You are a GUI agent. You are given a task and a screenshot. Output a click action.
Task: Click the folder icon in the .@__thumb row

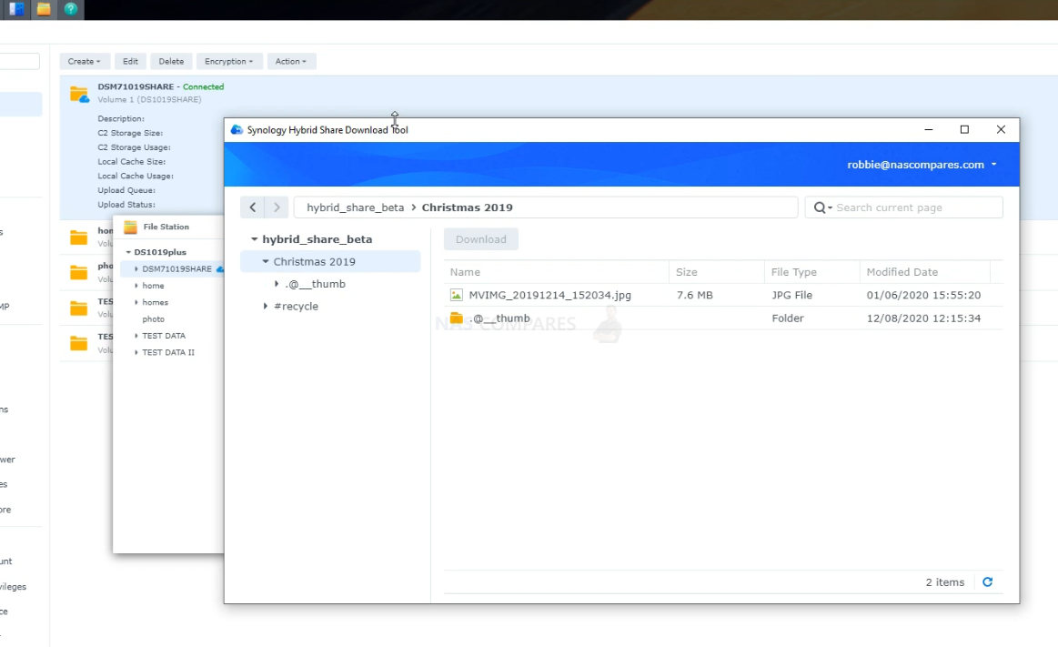click(457, 318)
